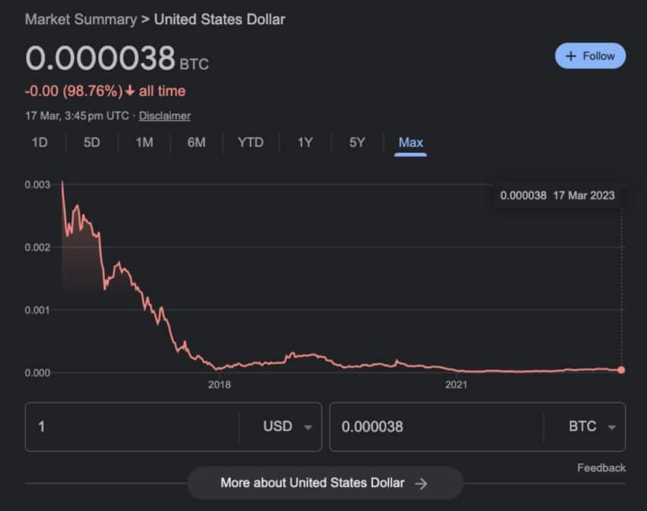Image resolution: width=647 pixels, height=511 pixels.
Task: Click the Market Summary breadcrumb link
Action: [81, 20]
